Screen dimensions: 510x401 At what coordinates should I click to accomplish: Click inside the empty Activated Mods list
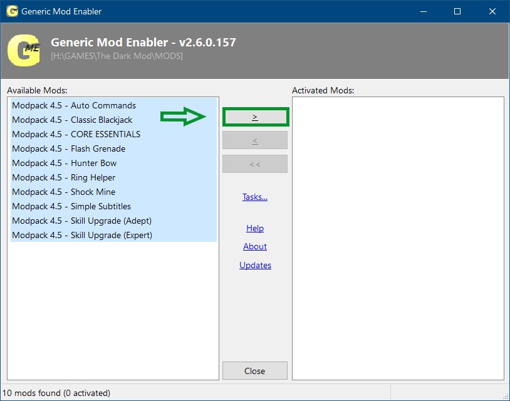[x=398, y=238]
